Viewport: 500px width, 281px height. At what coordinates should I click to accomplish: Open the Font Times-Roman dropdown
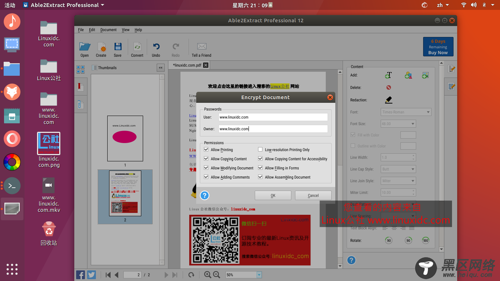(x=406, y=112)
